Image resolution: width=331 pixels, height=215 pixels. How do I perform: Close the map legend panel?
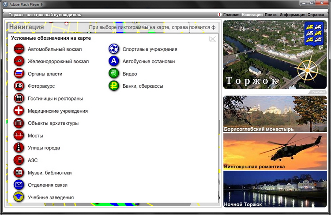213,39
